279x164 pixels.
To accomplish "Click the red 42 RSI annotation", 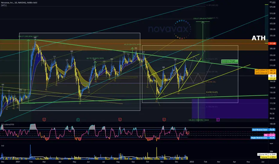I will (187, 133).
